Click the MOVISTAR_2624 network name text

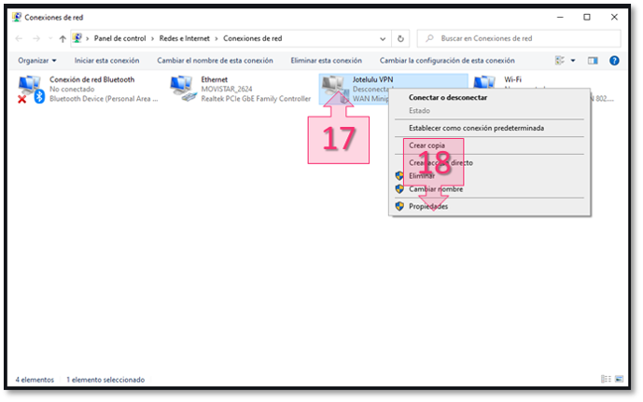coord(227,89)
